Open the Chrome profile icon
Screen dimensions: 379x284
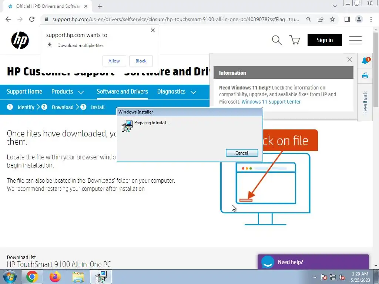(x=359, y=19)
